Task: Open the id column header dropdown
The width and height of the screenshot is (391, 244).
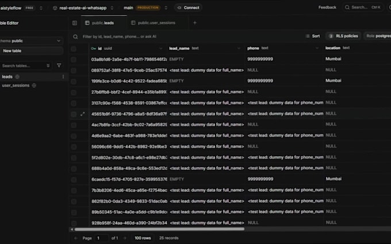Action: point(161,49)
